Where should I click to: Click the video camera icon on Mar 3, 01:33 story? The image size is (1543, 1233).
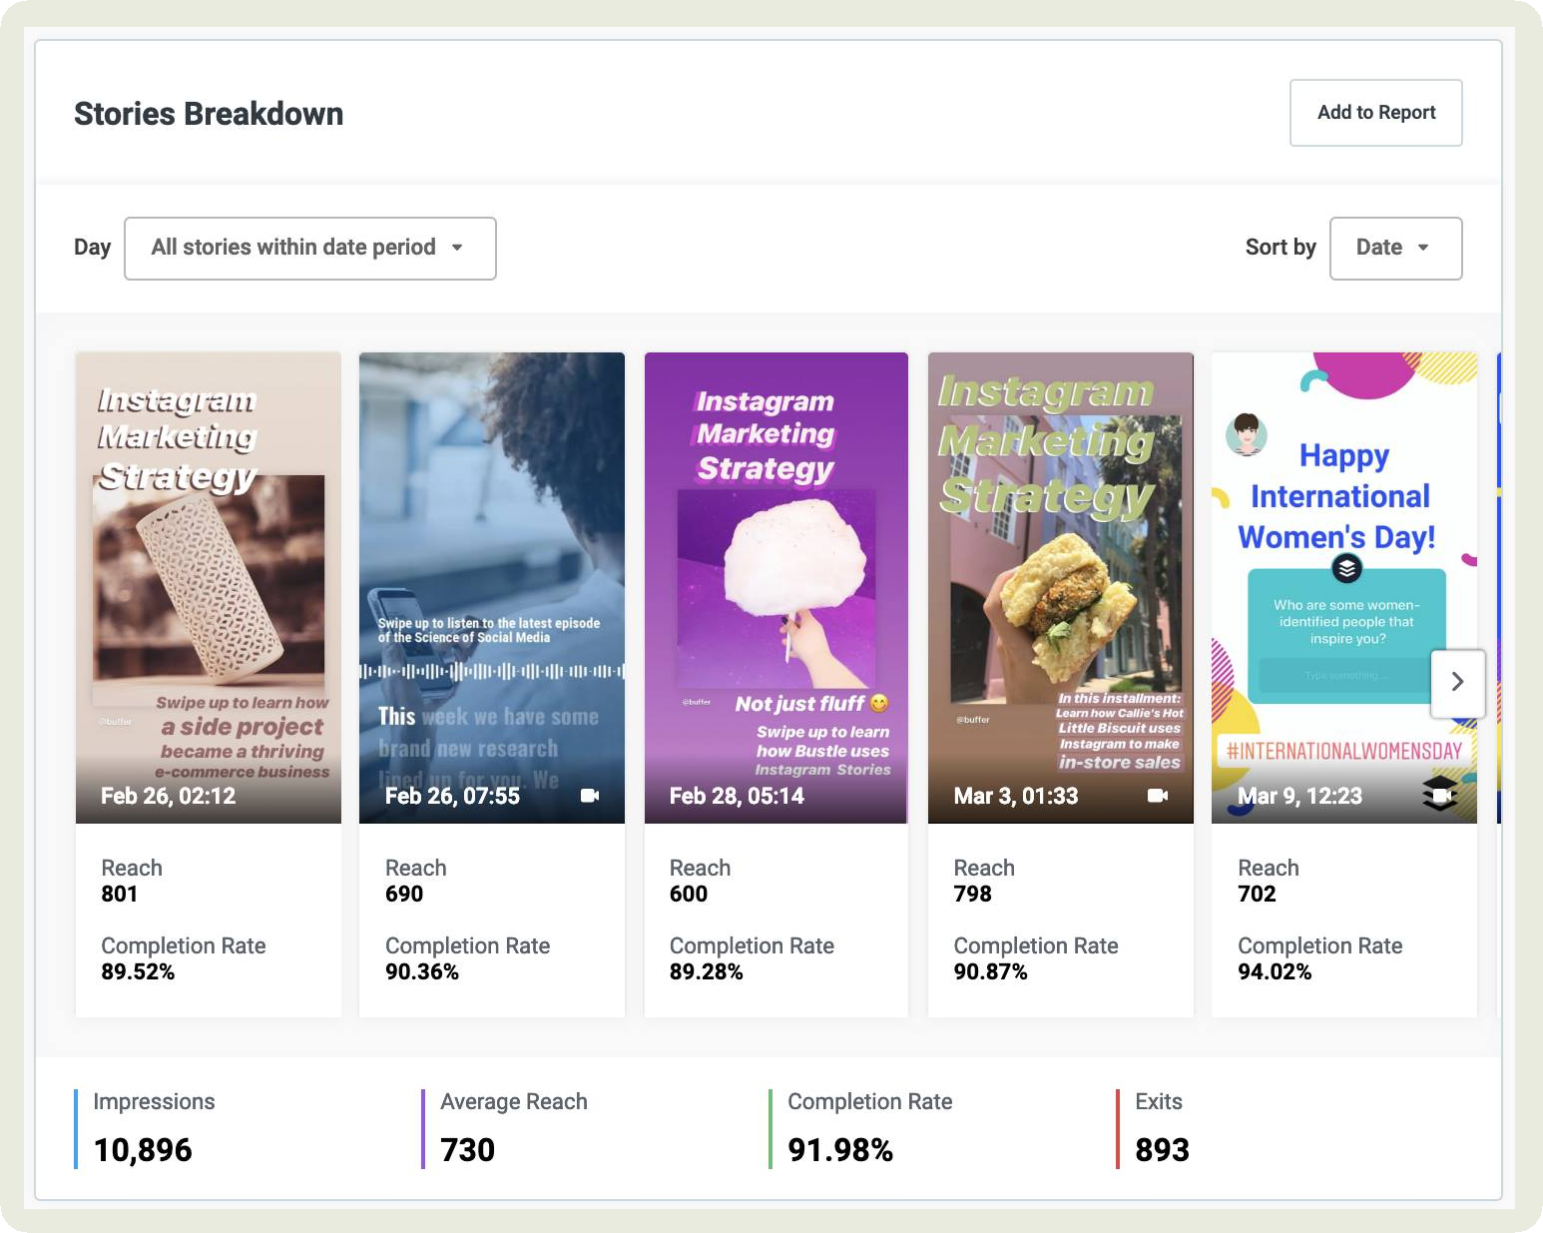(x=1158, y=796)
